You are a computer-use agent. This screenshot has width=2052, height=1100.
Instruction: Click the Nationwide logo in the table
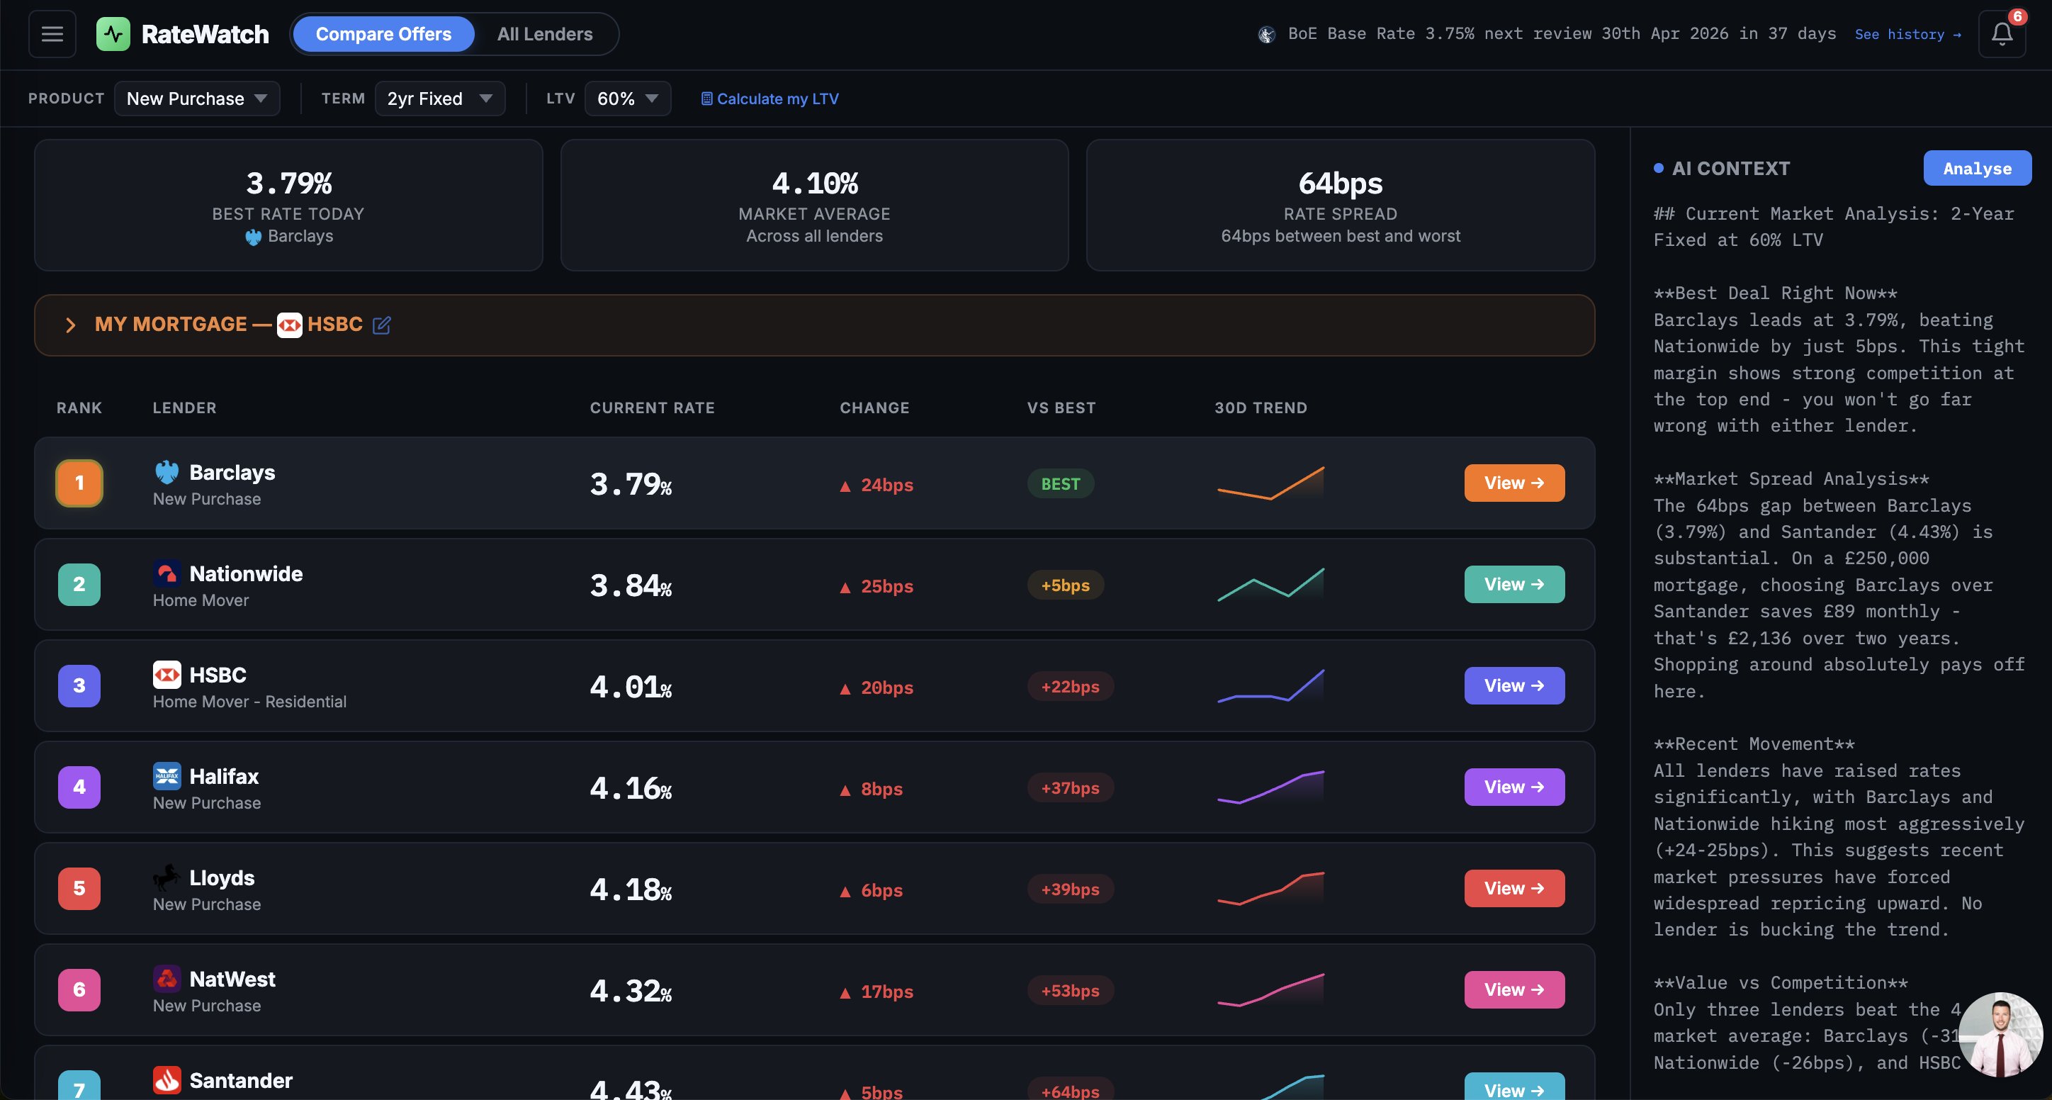167,573
